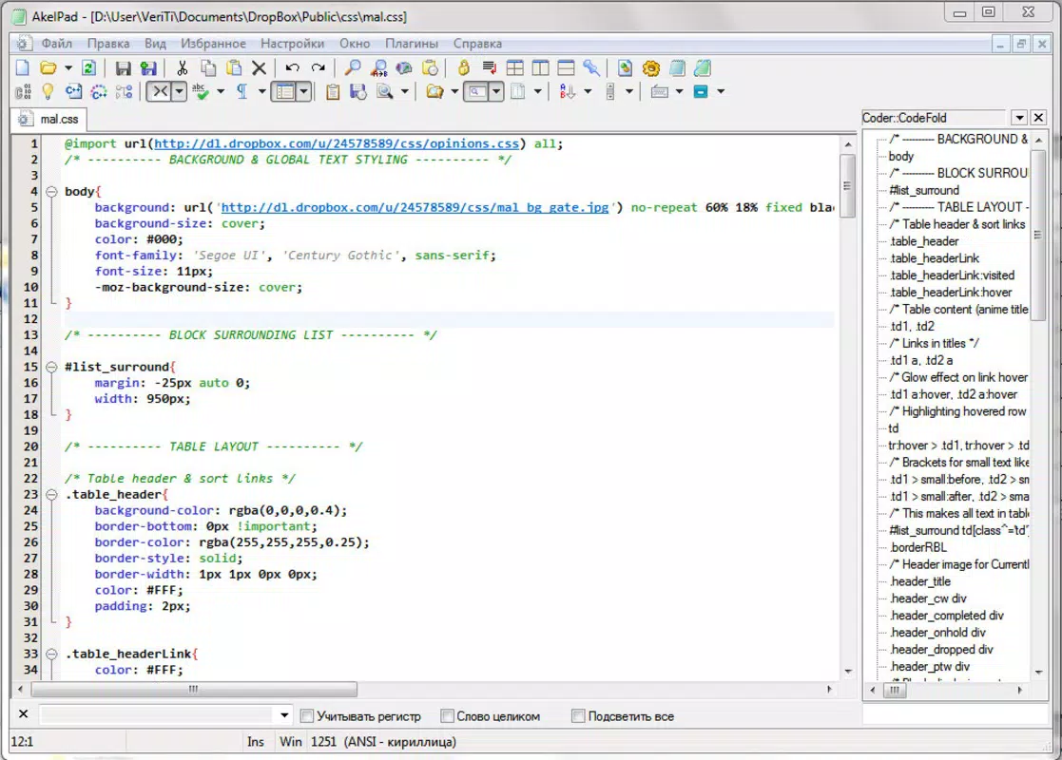Click the reload file icon
1062x760 pixels.
click(x=88, y=68)
